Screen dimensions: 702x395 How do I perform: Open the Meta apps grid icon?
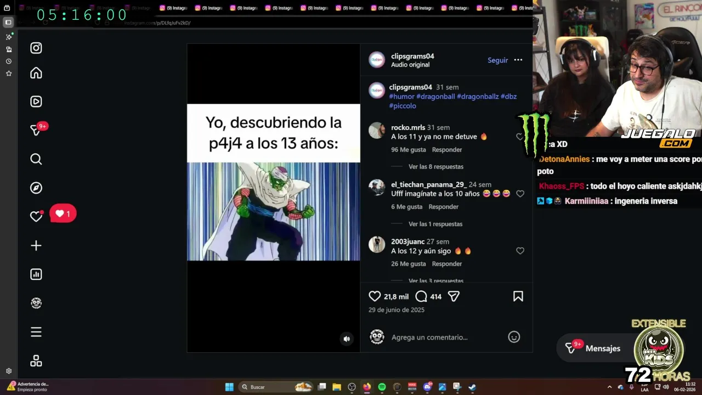(x=36, y=361)
